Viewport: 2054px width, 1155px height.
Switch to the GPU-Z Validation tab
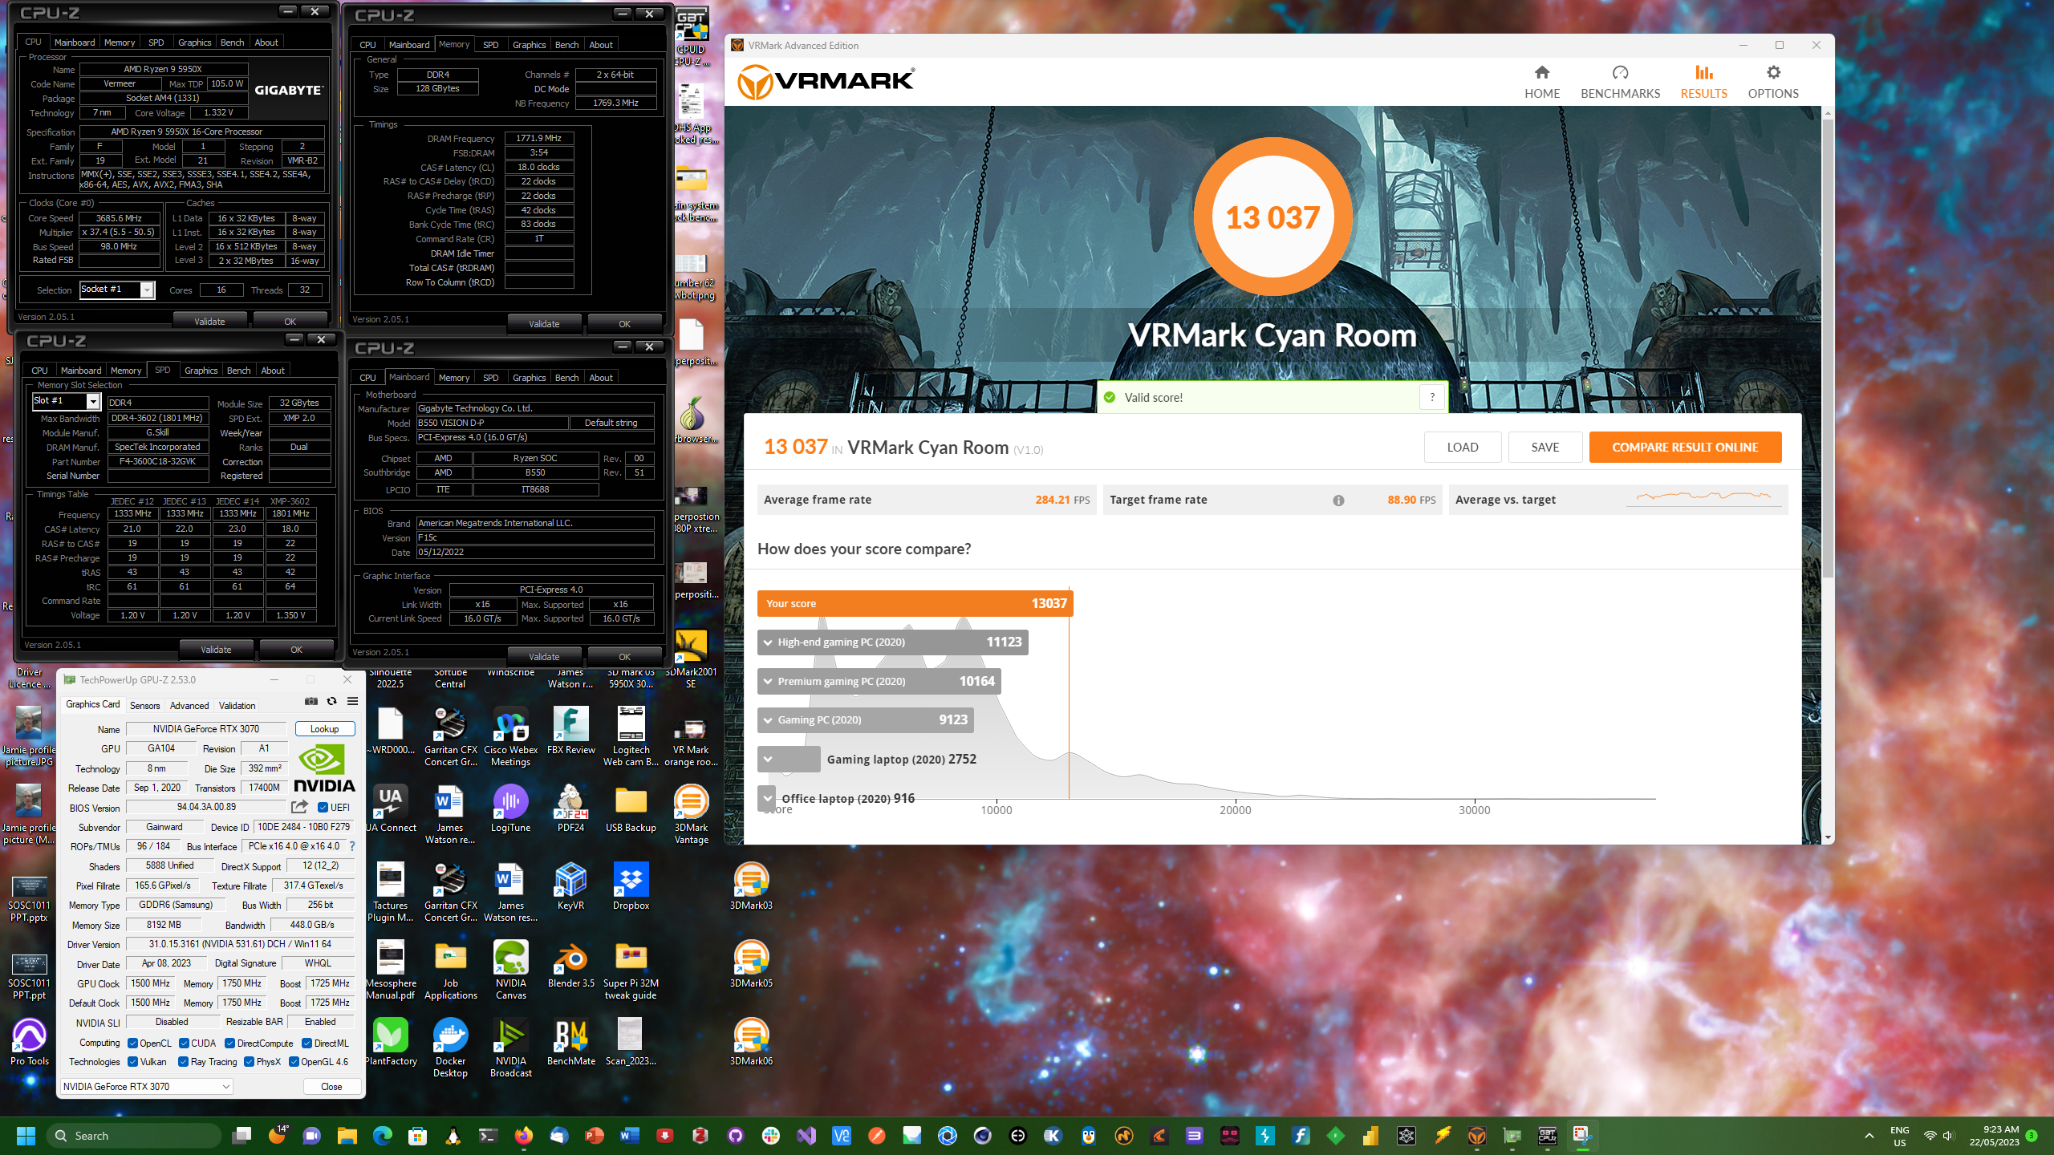click(237, 706)
